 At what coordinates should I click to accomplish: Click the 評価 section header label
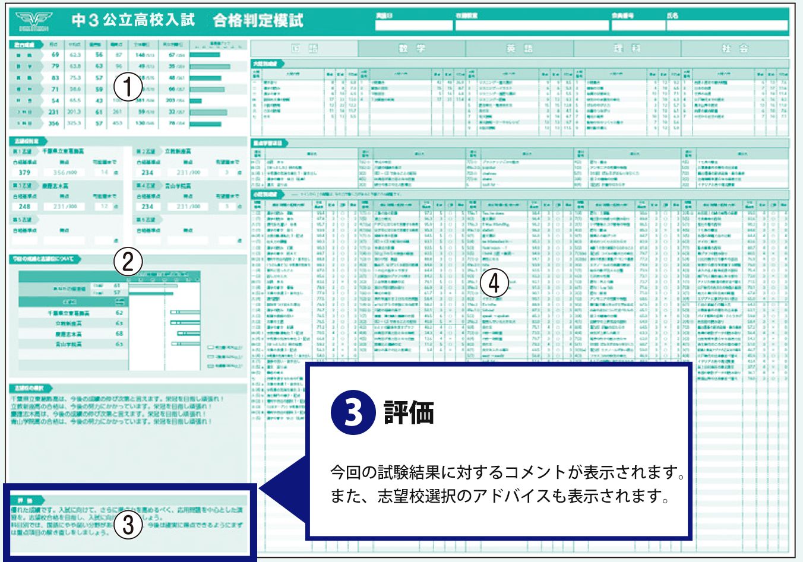pyautogui.click(x=27, y=500)
